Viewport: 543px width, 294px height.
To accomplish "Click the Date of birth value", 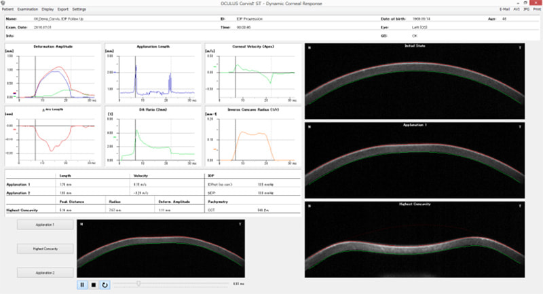I will click(421, 19).
